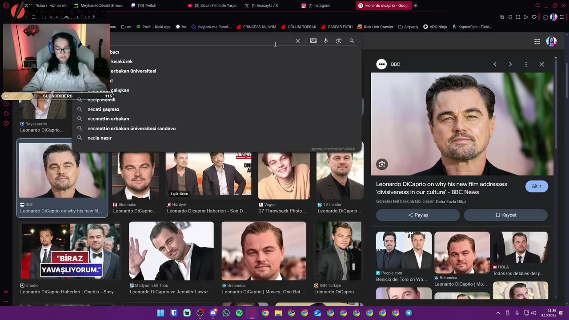The width and height of the screenshot is (569, 320).
Task: Search this image with Lens overlay icon
Action: click(382, 164)
